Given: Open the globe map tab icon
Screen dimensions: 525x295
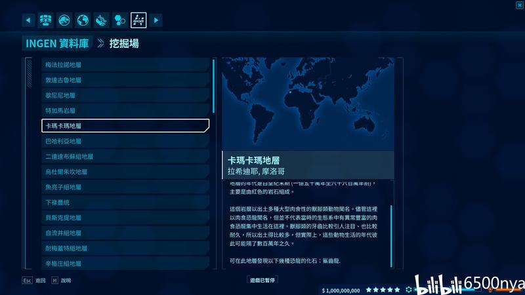Looking at the screenshot, I should tap(83, 20).
